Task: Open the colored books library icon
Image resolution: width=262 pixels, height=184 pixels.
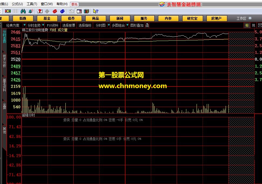Action: pos(86,11)
